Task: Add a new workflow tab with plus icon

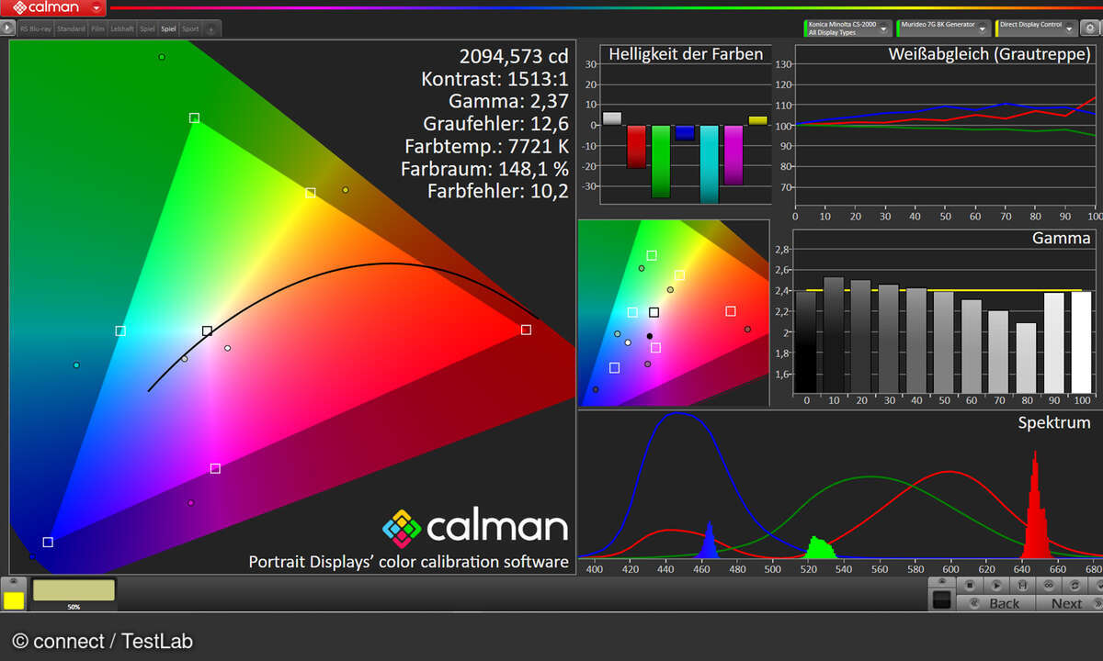Action: click(x=210, y=29)
